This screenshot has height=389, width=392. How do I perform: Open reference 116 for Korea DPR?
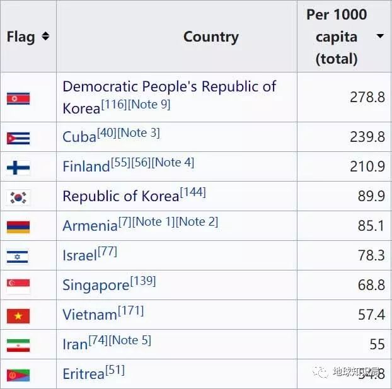(114, 105)
